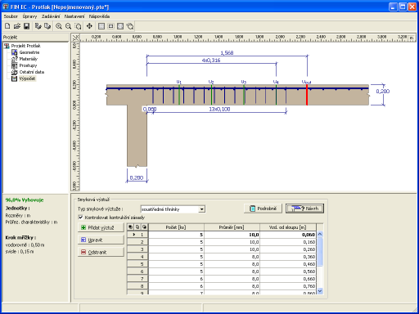Open the Soubor menu

11,16
